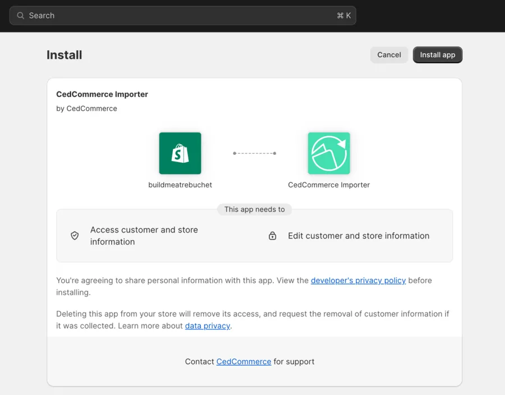
Task: Click the CedCommerce Importer heading
Action: [102, 94]
